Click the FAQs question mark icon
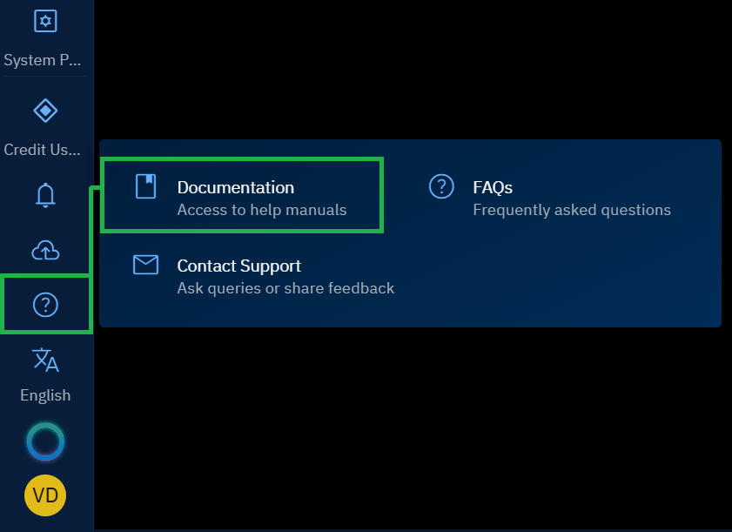This screenshot has height=532, width=732. [x=441, y=186]
